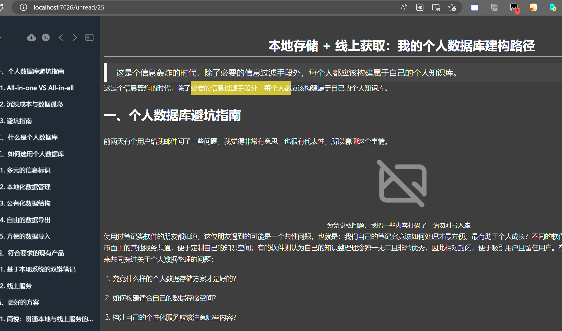Viewport: 562px width, 331px height.
Task: Open extension with red badge 3
Action: (x=514, y=8)
